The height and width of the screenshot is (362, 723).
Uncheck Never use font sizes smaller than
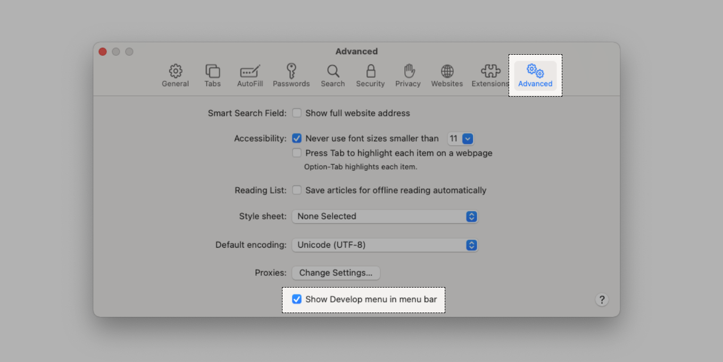pos(297,139)
